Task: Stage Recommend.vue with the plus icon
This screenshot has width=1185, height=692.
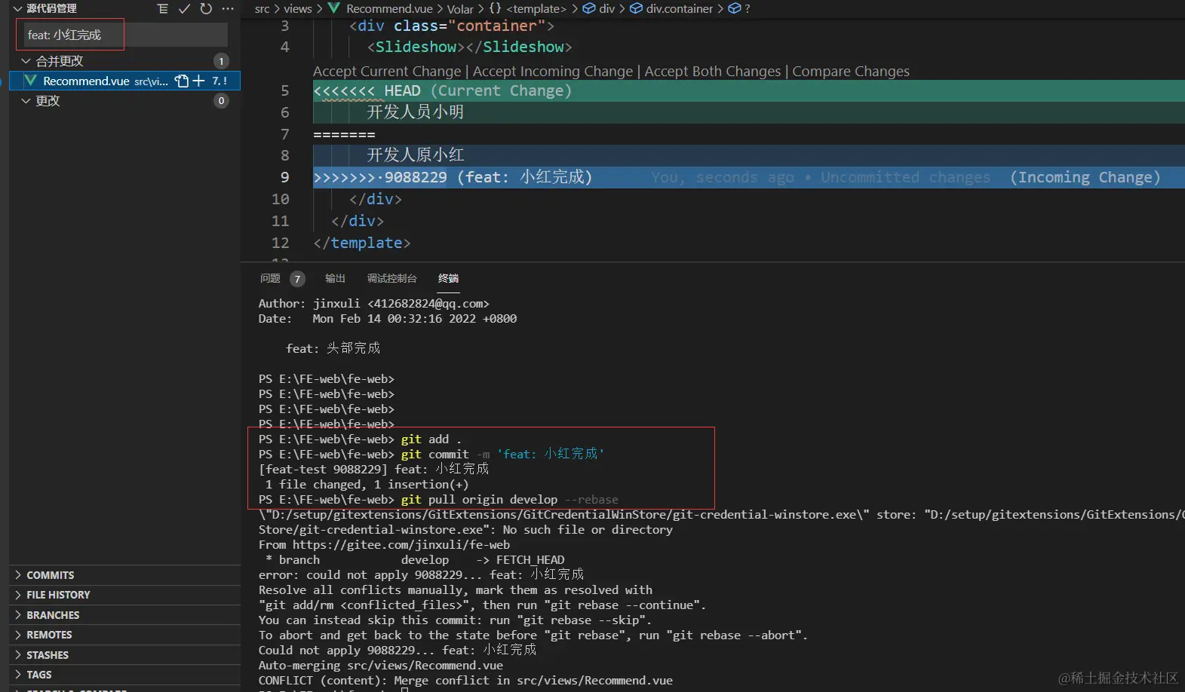Action: [x=198, y=81]
